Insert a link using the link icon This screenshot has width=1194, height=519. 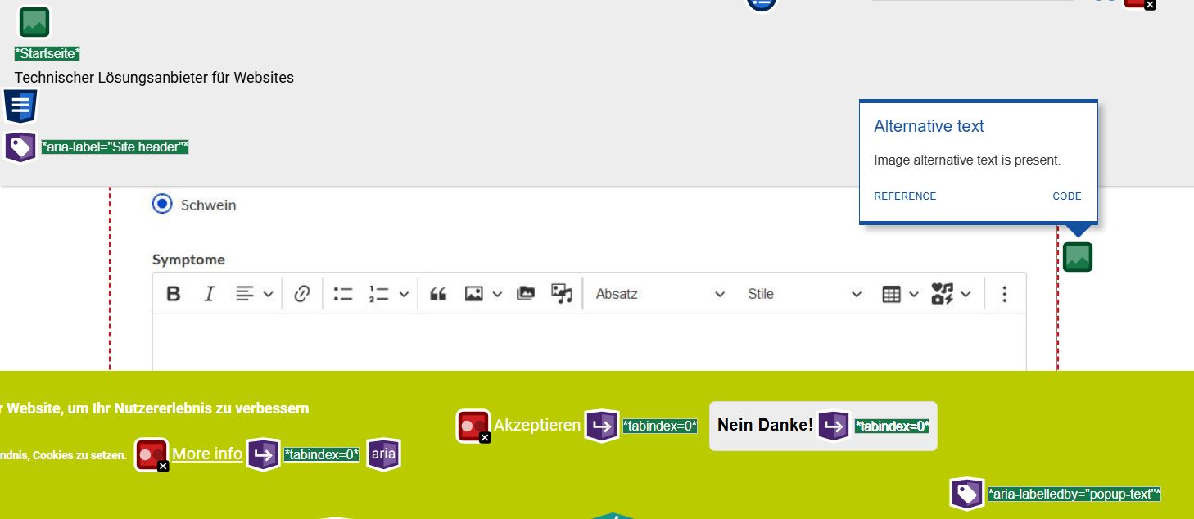pos(302,293)
